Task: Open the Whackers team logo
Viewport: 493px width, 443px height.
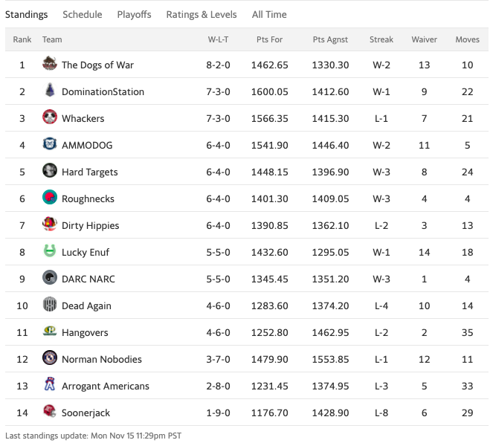Action: (x=50, y=117)
